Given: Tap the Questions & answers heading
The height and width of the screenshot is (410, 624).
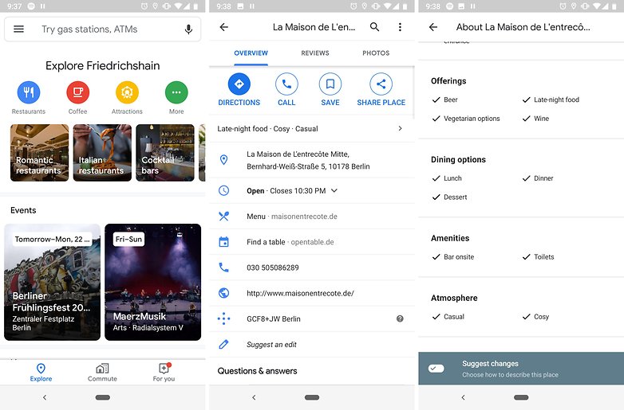Looking at the screenshot, I should (257, 371).
